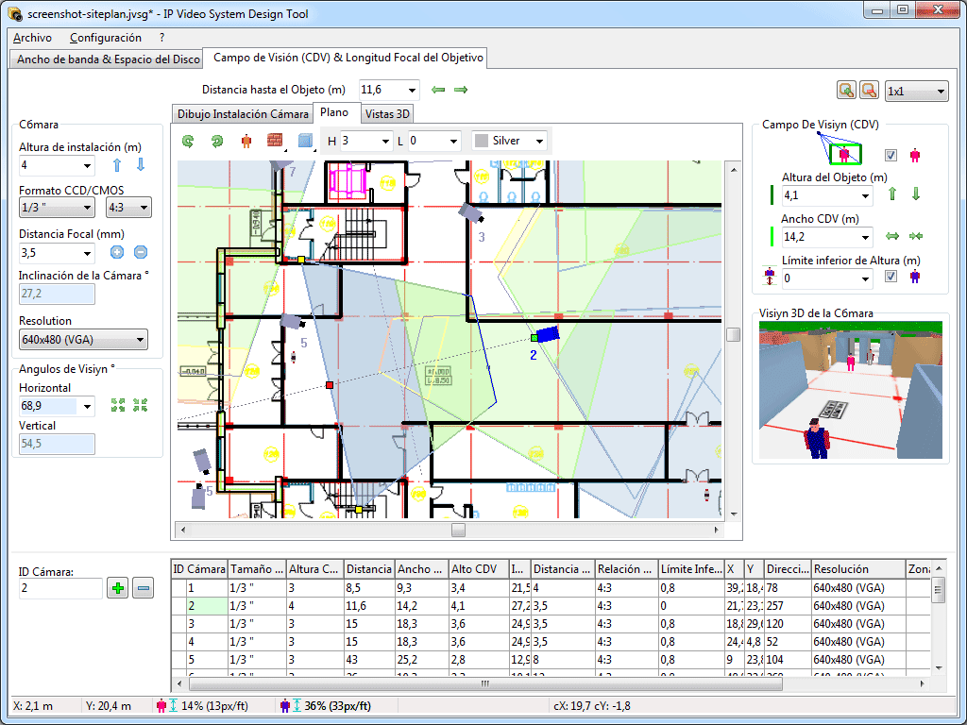Click the green up arrow to raise object height
The height and width of the screenshot is (725, 967).
pos(891,194)
